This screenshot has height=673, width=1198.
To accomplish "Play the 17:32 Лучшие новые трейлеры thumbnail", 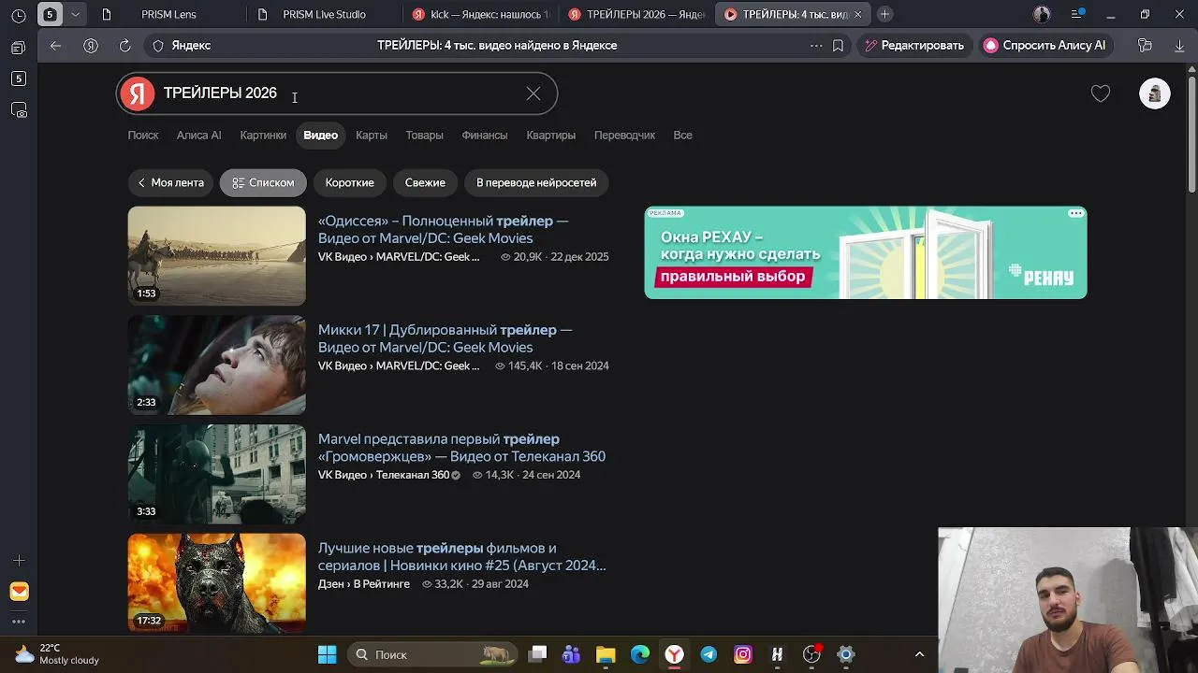I will tap(217, 583).
